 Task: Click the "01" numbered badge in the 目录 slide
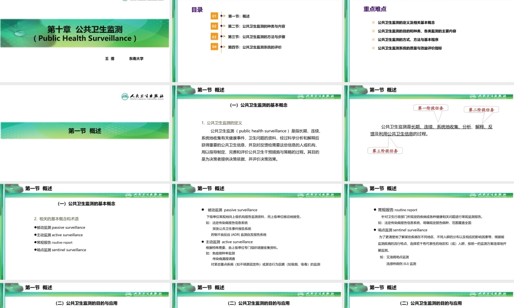(214, 16)
